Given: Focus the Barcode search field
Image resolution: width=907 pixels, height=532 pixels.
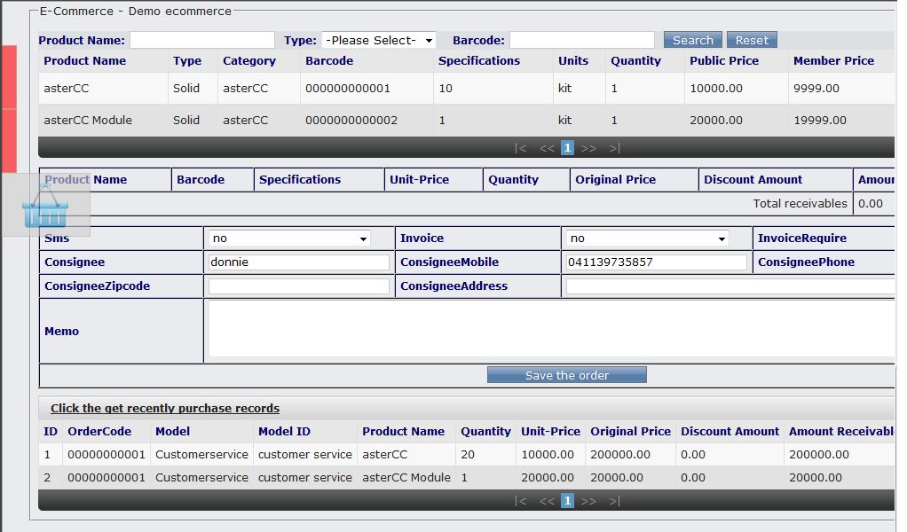Looking at the screenshot, I should (x=582, y=41).
